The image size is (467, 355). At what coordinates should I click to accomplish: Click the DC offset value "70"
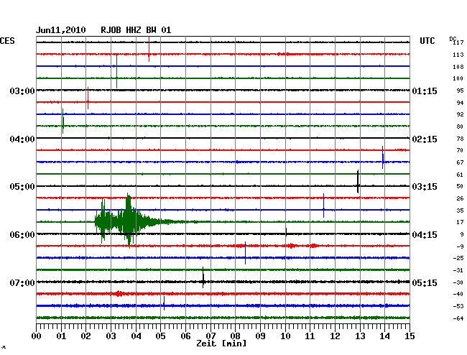[x=460, y=150]
